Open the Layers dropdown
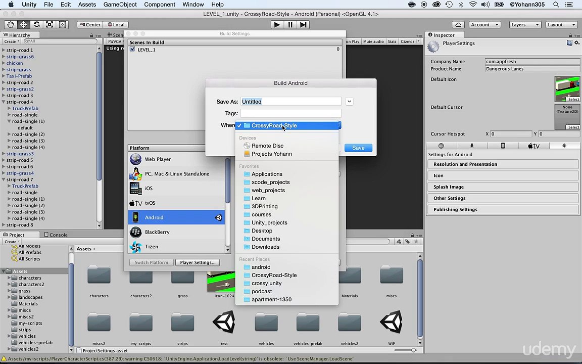This screenshot has width=582, height=364. (x=525, y=24)
